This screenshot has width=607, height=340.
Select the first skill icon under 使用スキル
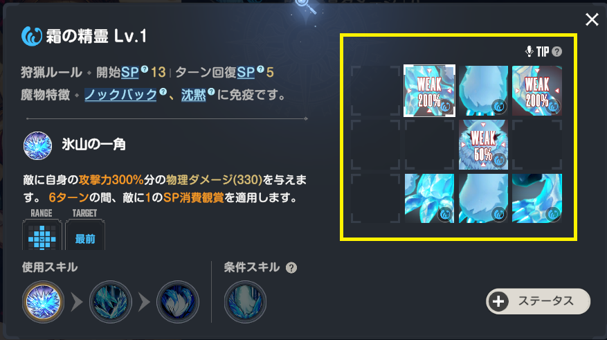43,302
